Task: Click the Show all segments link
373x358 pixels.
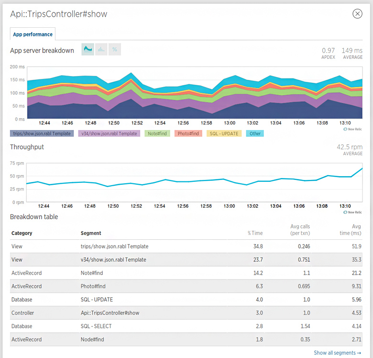Action: point(337,353)
